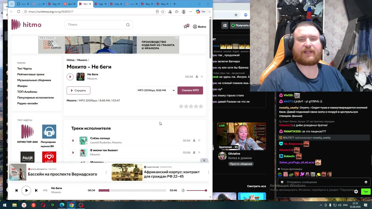The image size is (372, 209).
Task: Bookmark this page with the address bar star
Action: (163, 12)
